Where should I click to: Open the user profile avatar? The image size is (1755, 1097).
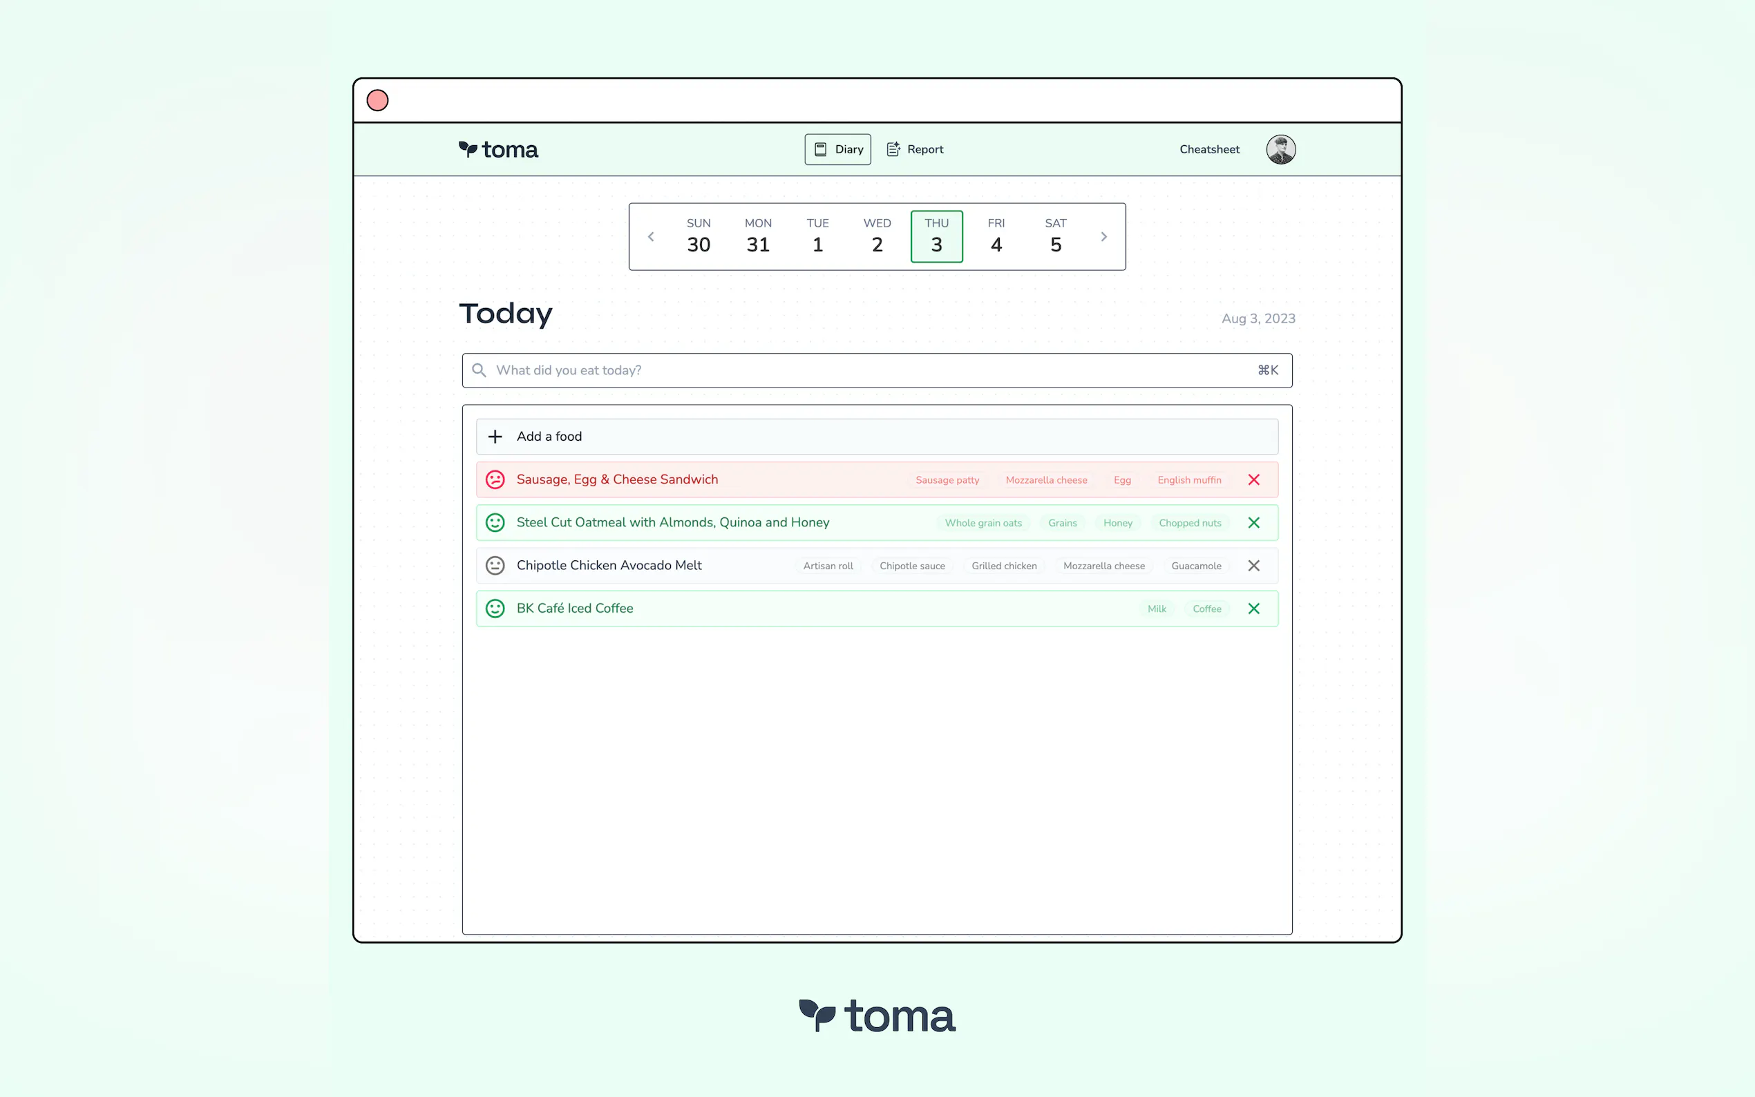coord(1280,149)
